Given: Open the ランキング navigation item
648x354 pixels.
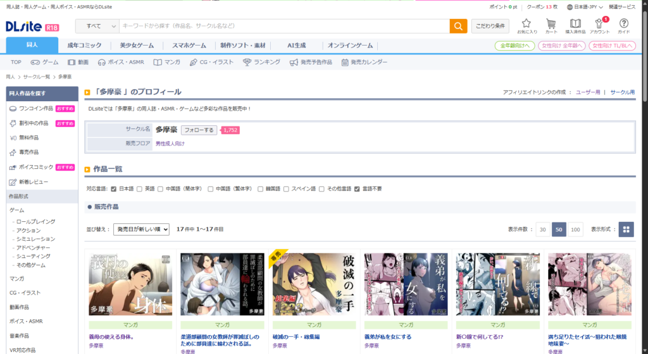Looking at the screenshot, I should [x=261, y=62].
